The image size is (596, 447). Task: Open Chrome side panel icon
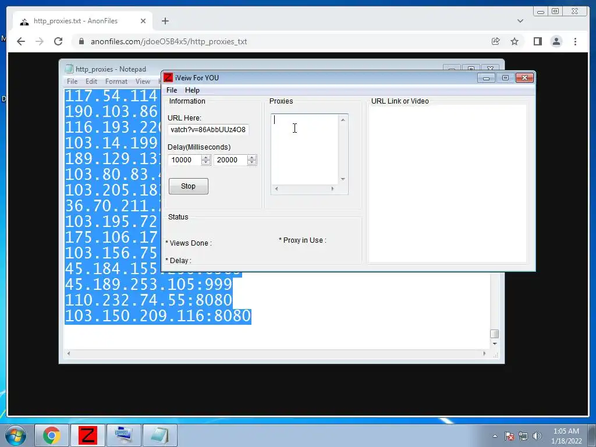[x=537, y=41]
